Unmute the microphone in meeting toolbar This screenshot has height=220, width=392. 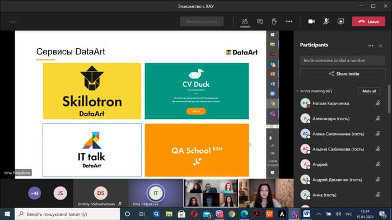(x=326, y=21)
